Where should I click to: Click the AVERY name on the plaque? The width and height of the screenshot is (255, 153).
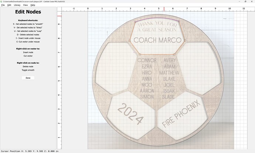(170, 60)
